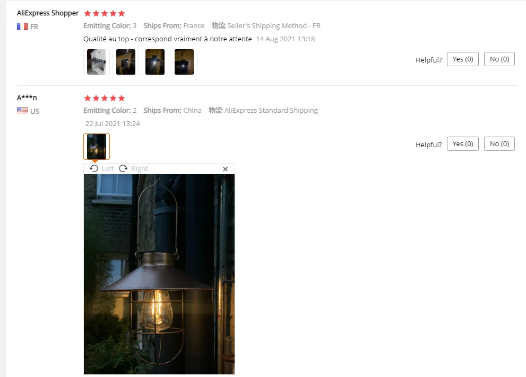
Task: Open the second review photo from FR shopper
Action: 126,62
